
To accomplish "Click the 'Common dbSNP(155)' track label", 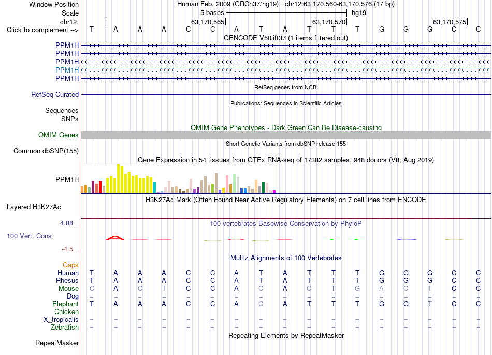I will (x=46, y=151).
